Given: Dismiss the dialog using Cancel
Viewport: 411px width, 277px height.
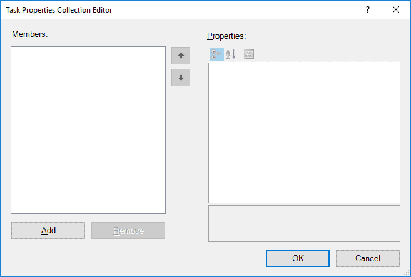Looking at the screenshot, I should pos(368,258).
